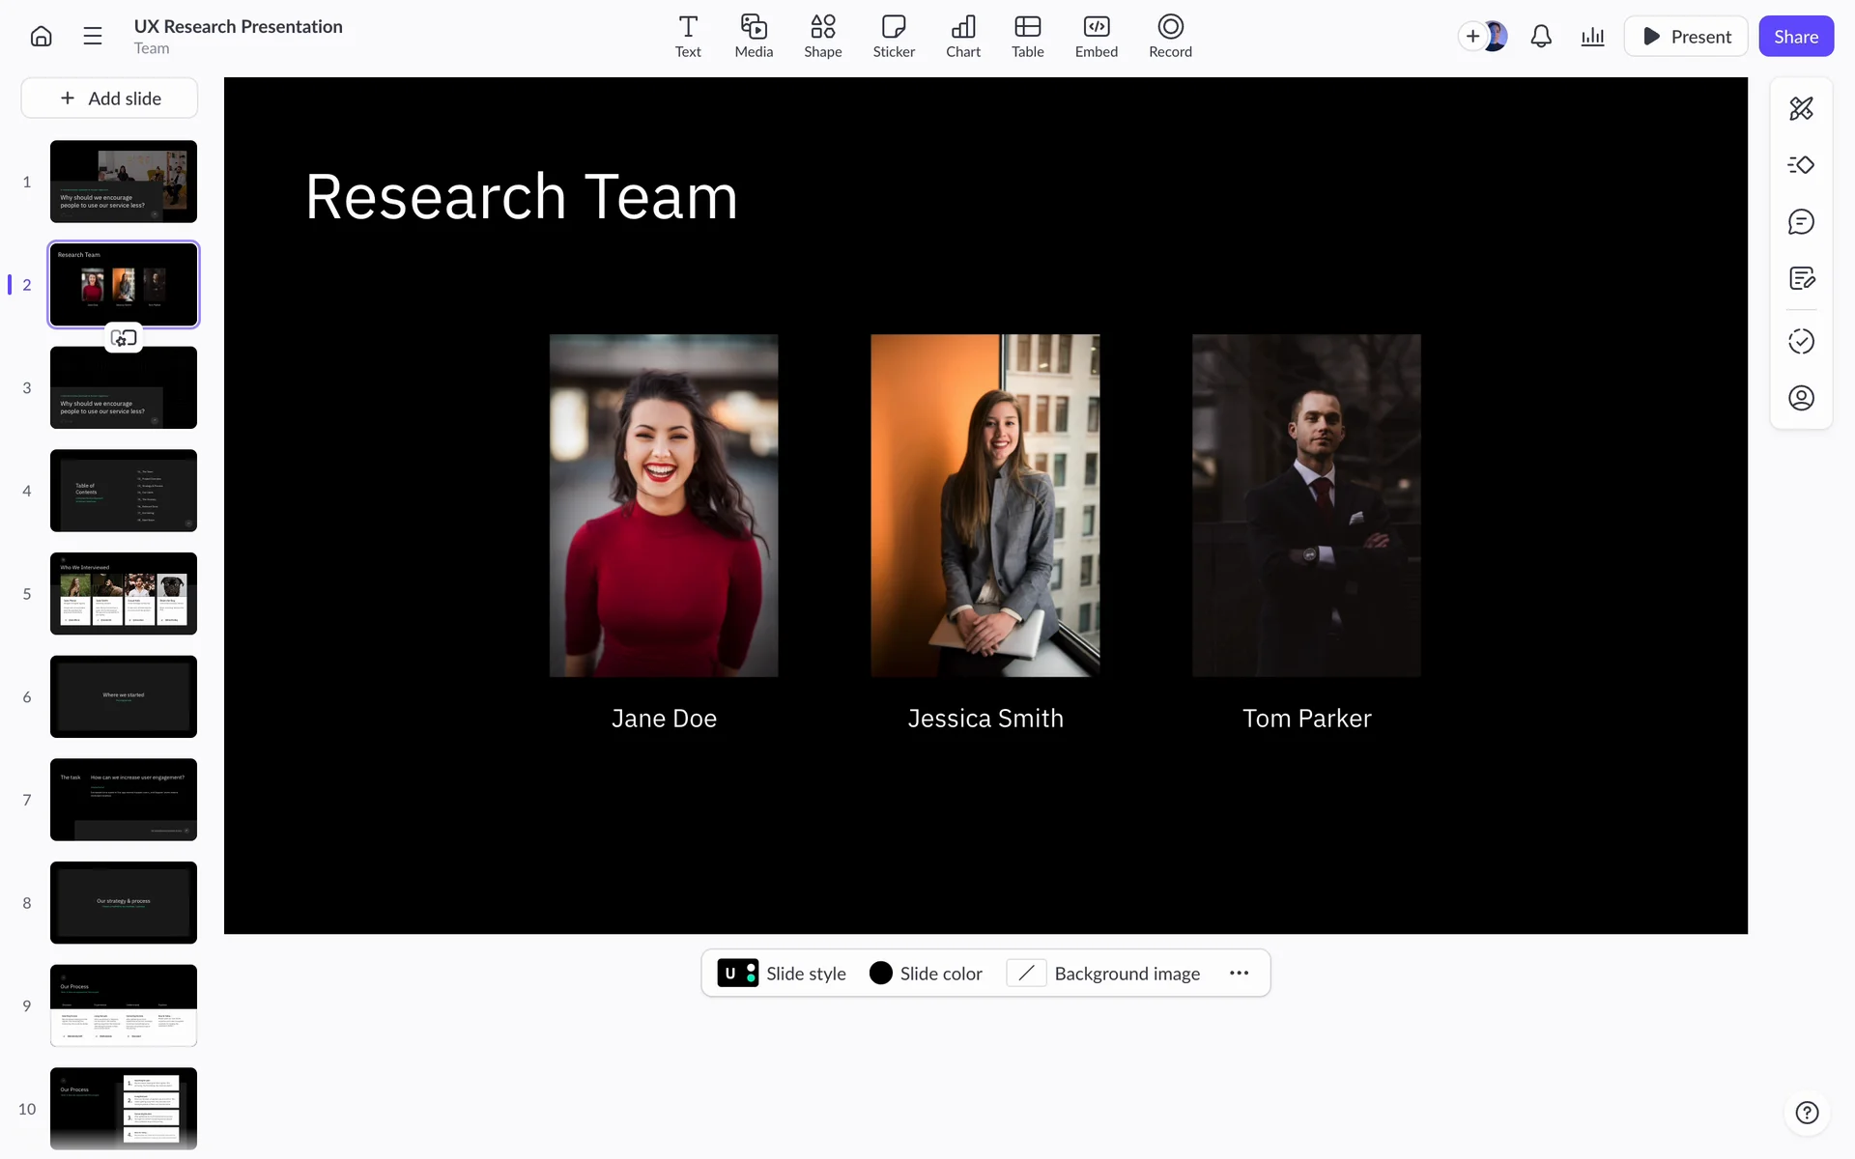Select slide 5 thumbnail
This screenshot has height=1159, width=1855.
click(x=124, y=594)
